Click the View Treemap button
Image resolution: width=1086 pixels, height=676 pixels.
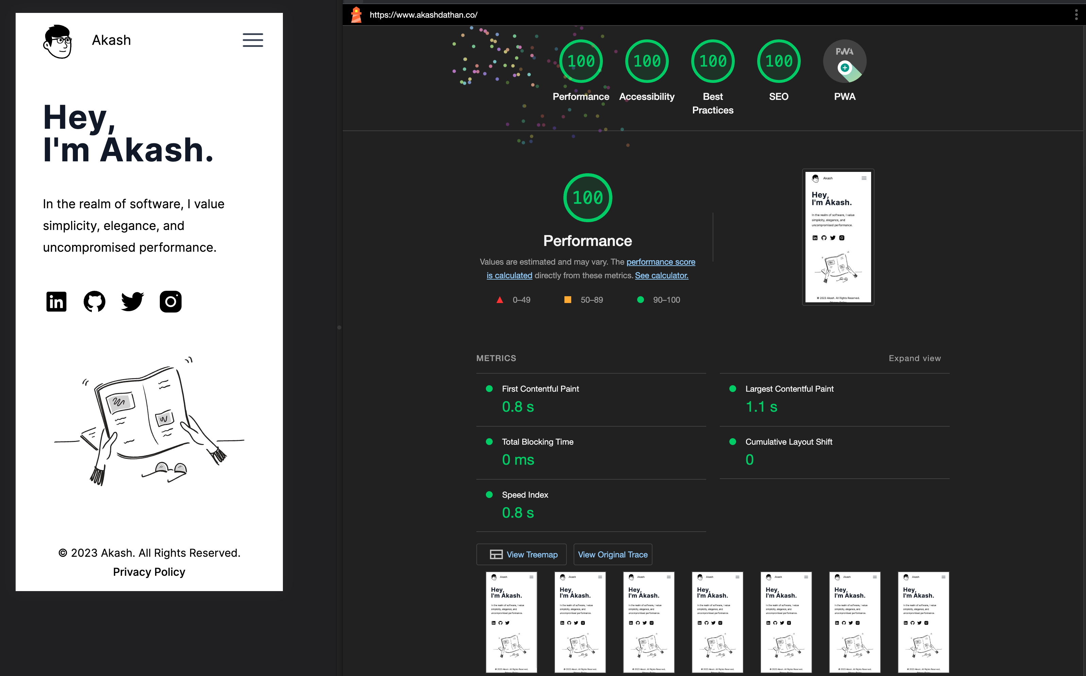click(x=521, y=554)
